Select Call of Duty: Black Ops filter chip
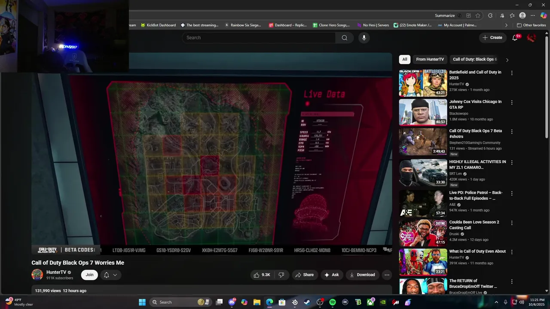This screenshot has width=550, height=309. click(474, 60)
